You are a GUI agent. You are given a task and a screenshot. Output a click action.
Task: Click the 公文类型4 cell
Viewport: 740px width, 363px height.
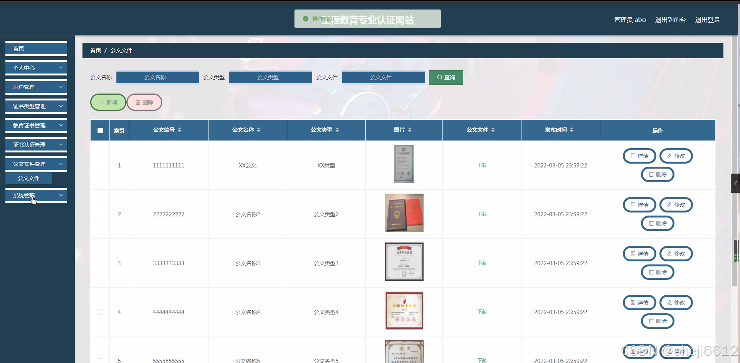pos(326,312)
